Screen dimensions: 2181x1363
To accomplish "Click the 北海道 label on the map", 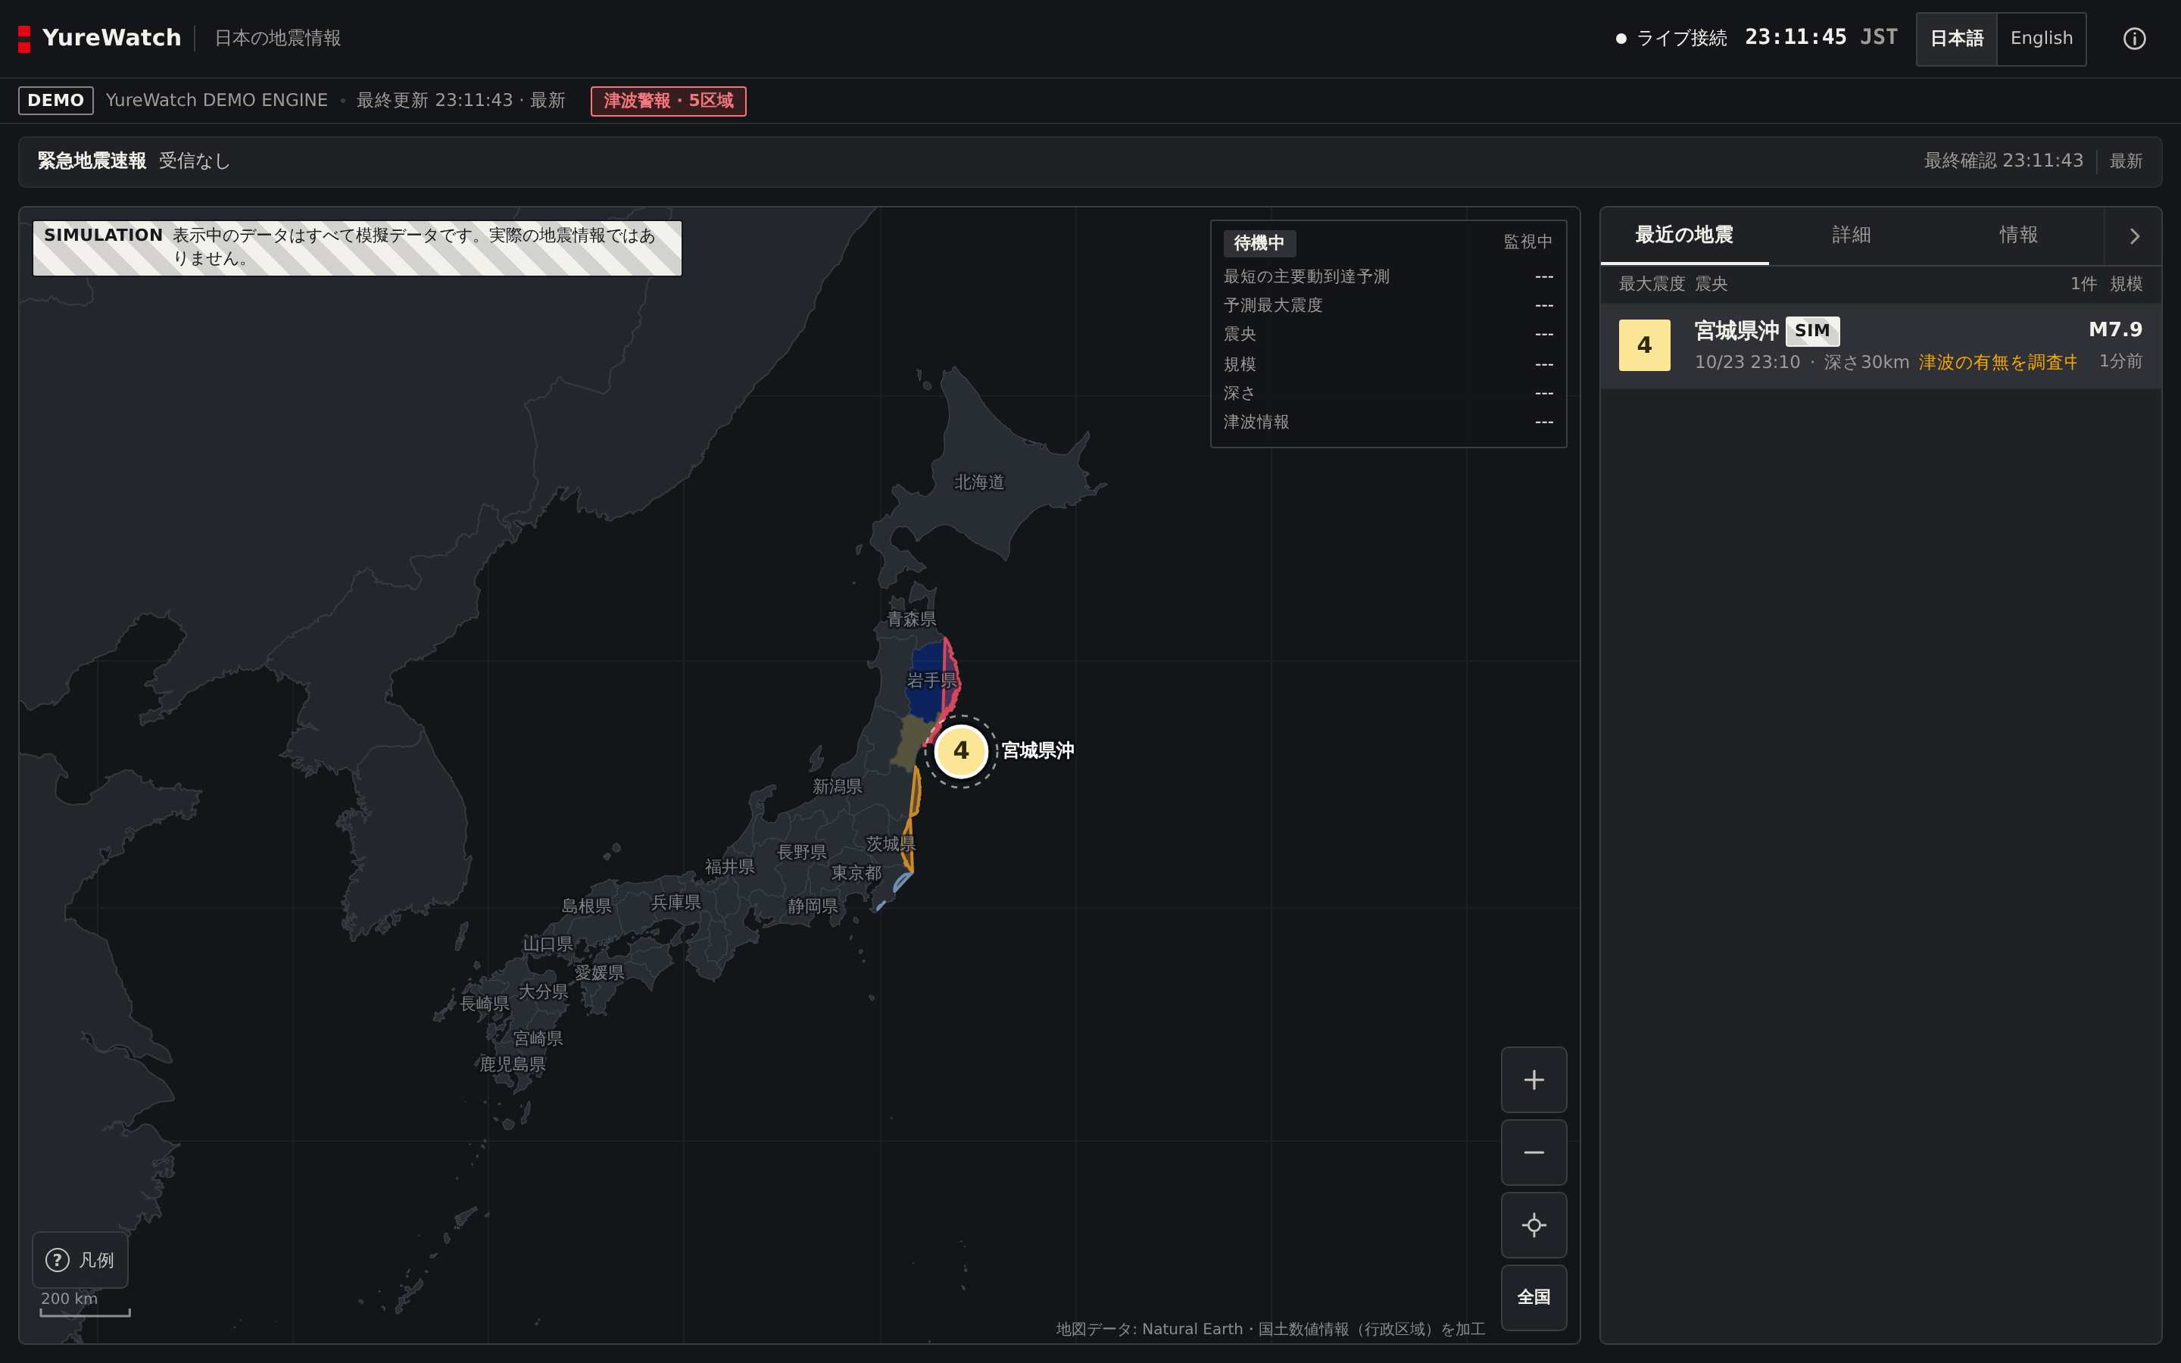I will [978, 482].
